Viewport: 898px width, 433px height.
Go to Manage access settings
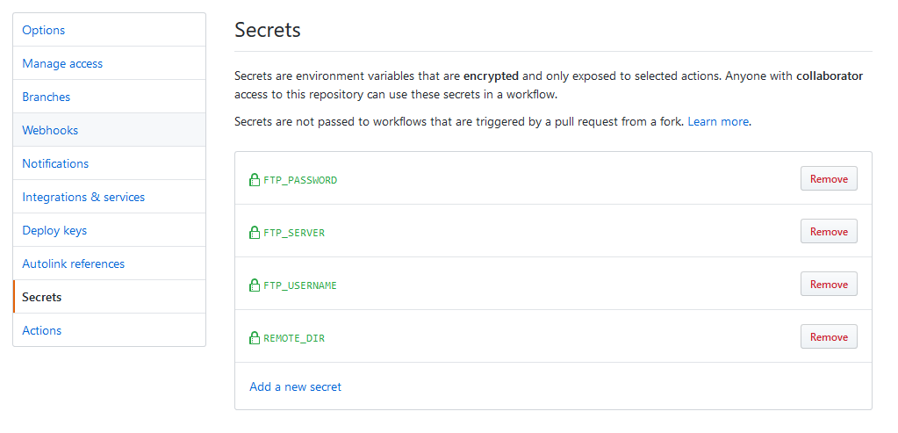click(109, 63)
